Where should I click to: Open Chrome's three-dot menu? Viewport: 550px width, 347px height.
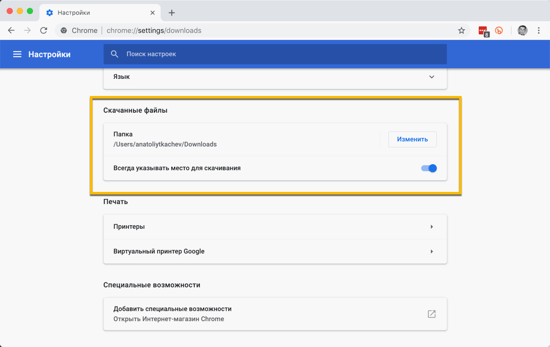(539, 30)
